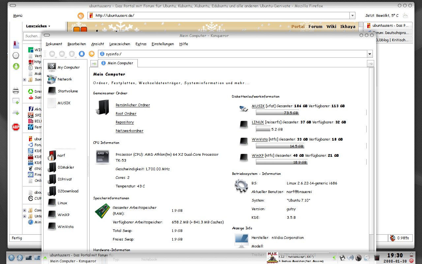Click Firefox bookmarks sidebar icon
This screenshot has height=264, width=422.
(x=16, y=45)
